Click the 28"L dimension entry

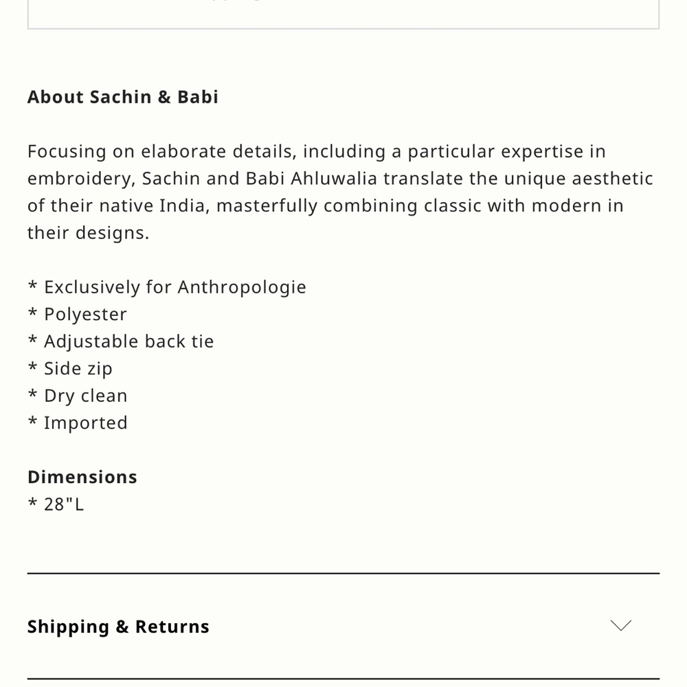click(x=56, y=504)
